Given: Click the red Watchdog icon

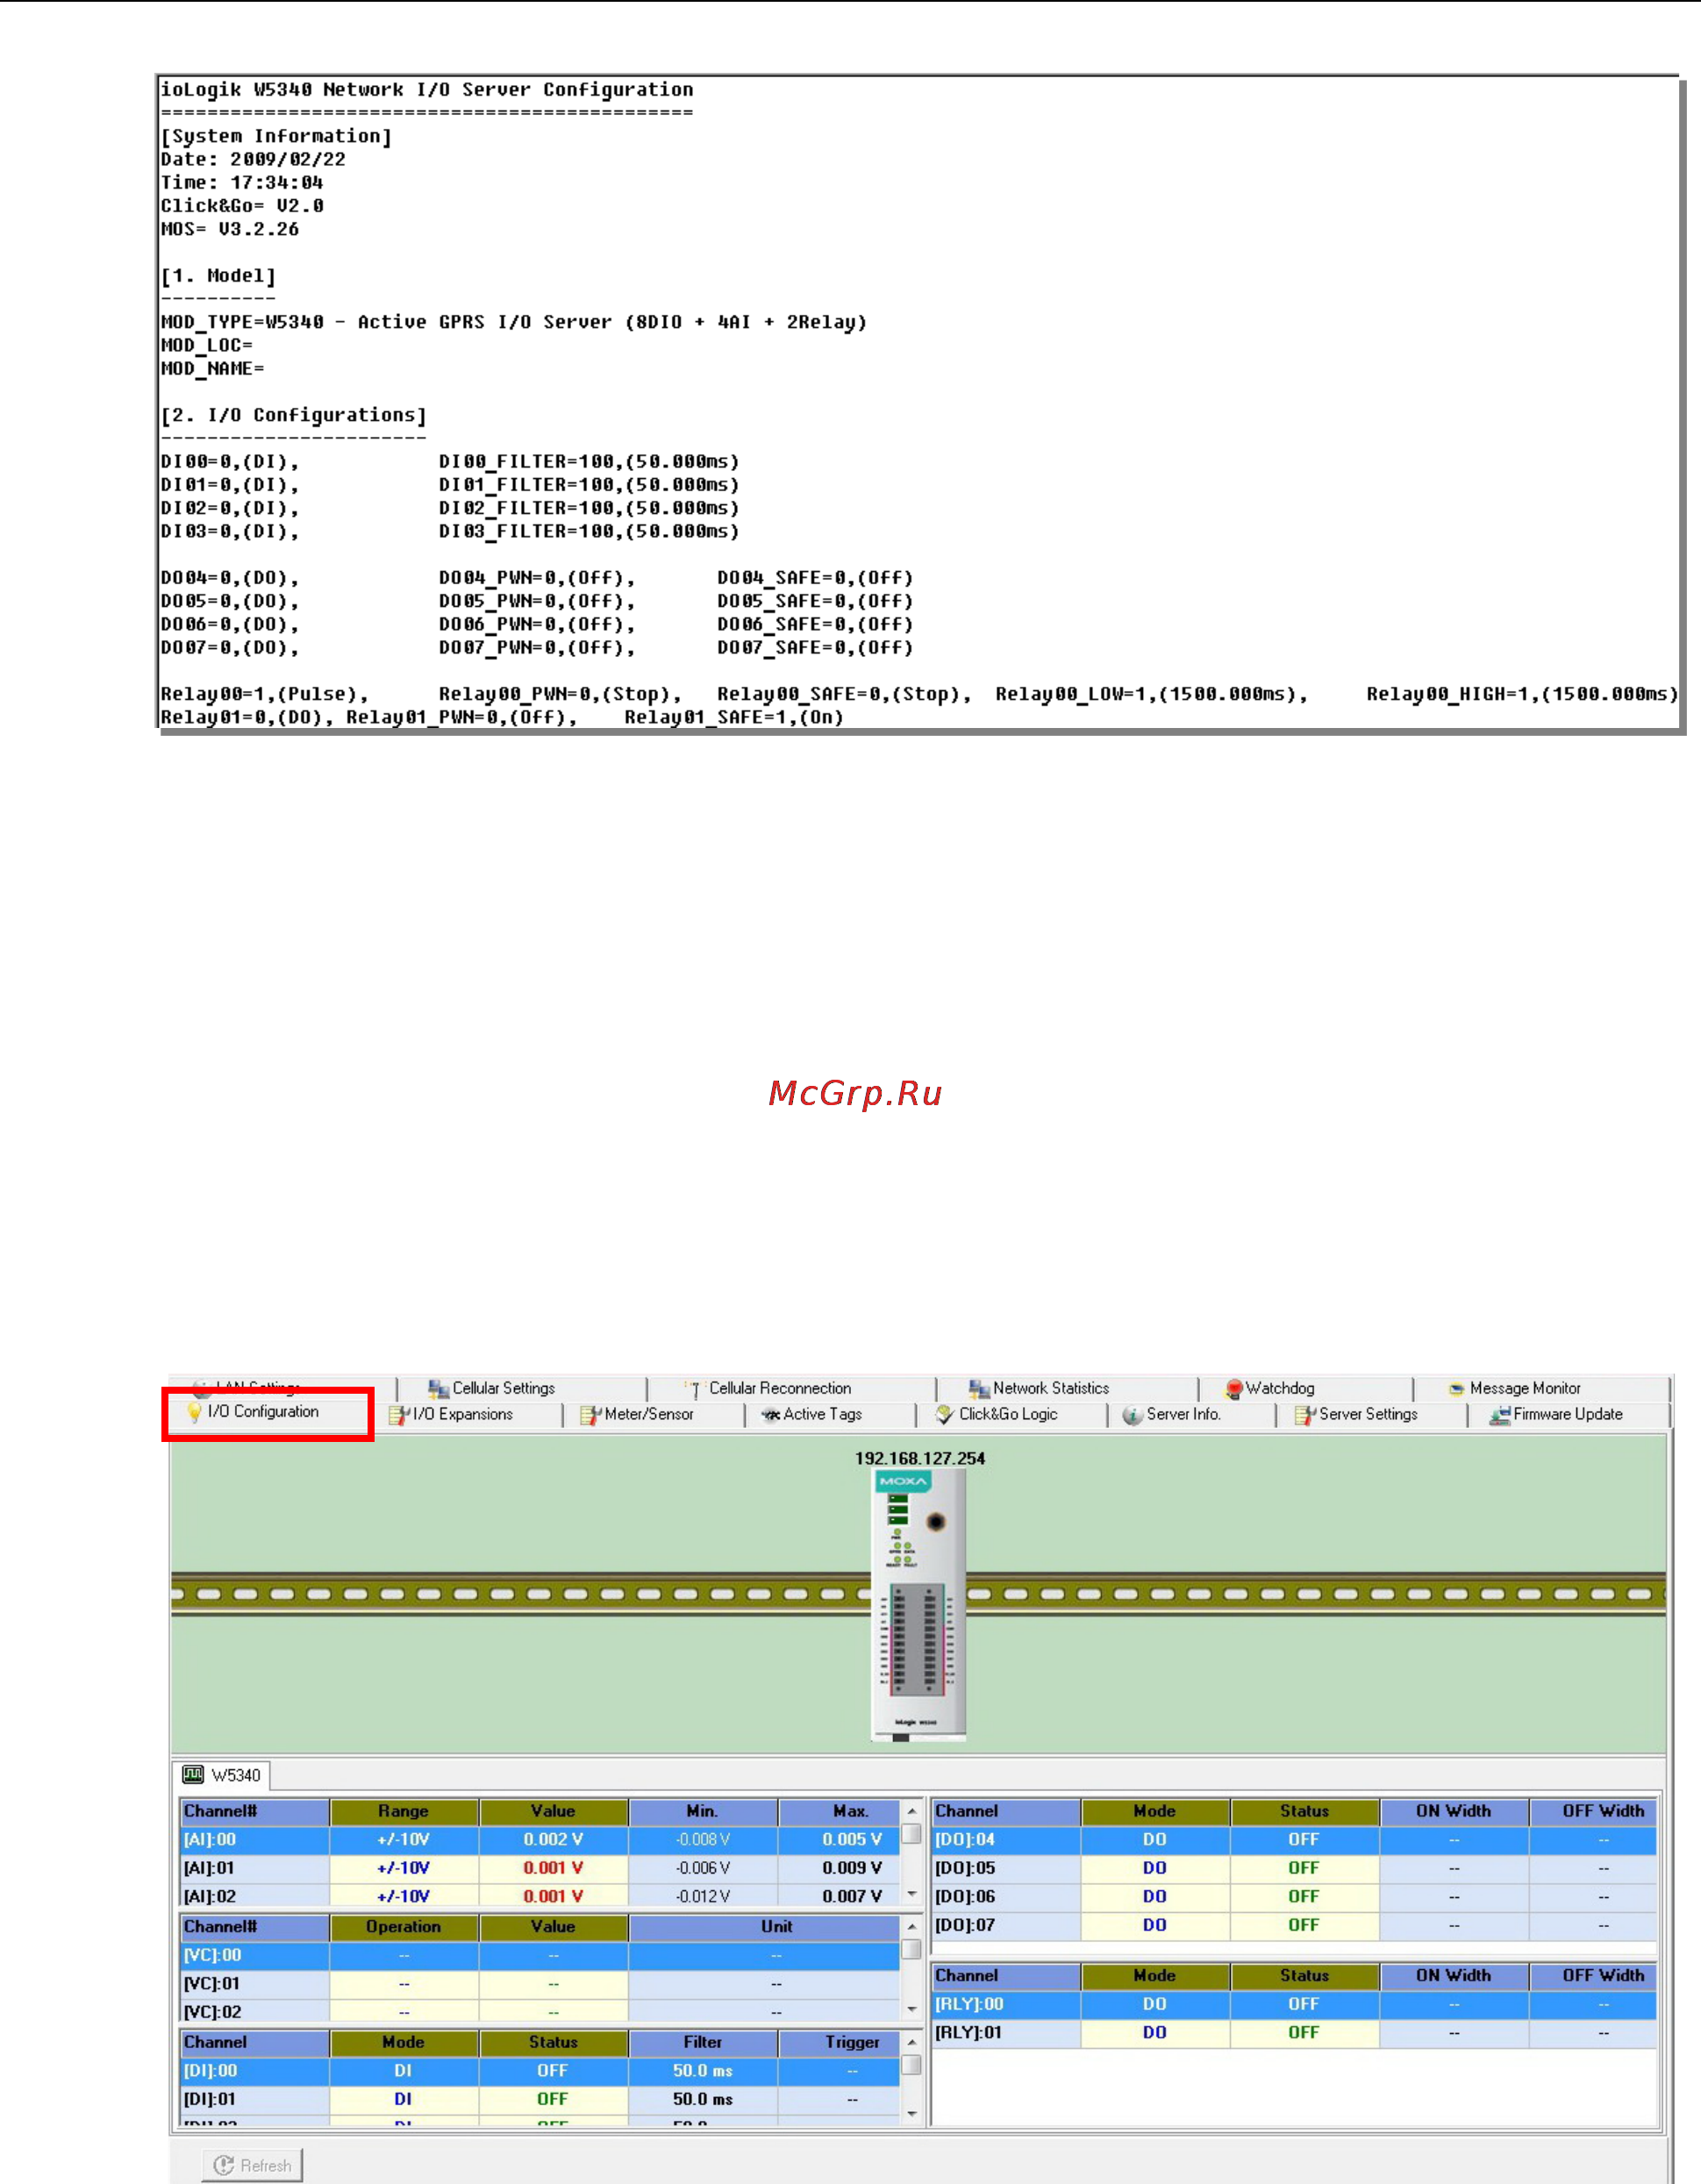Looking at the screenshot, I should point(1234,1389).
